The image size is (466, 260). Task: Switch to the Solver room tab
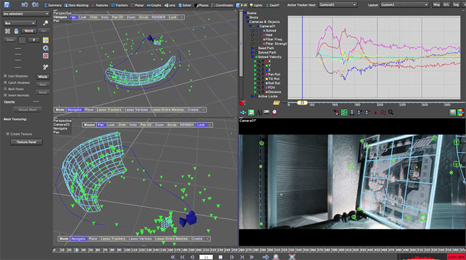click(x=185, y=5)
